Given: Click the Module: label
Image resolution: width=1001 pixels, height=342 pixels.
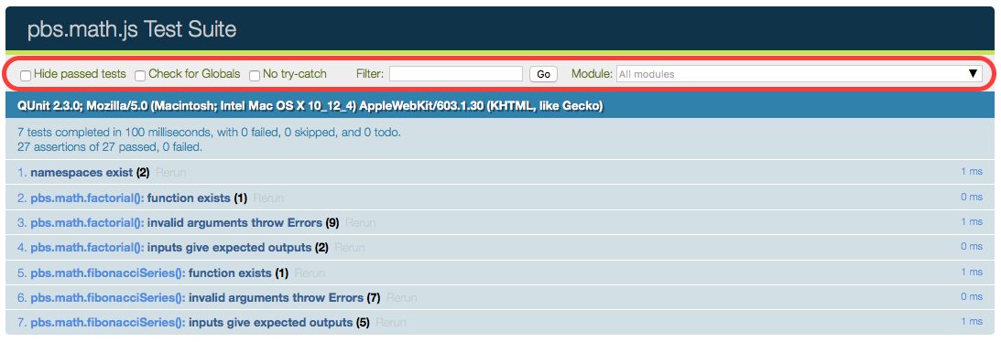Looking at the screenshot, I should 592,74.
